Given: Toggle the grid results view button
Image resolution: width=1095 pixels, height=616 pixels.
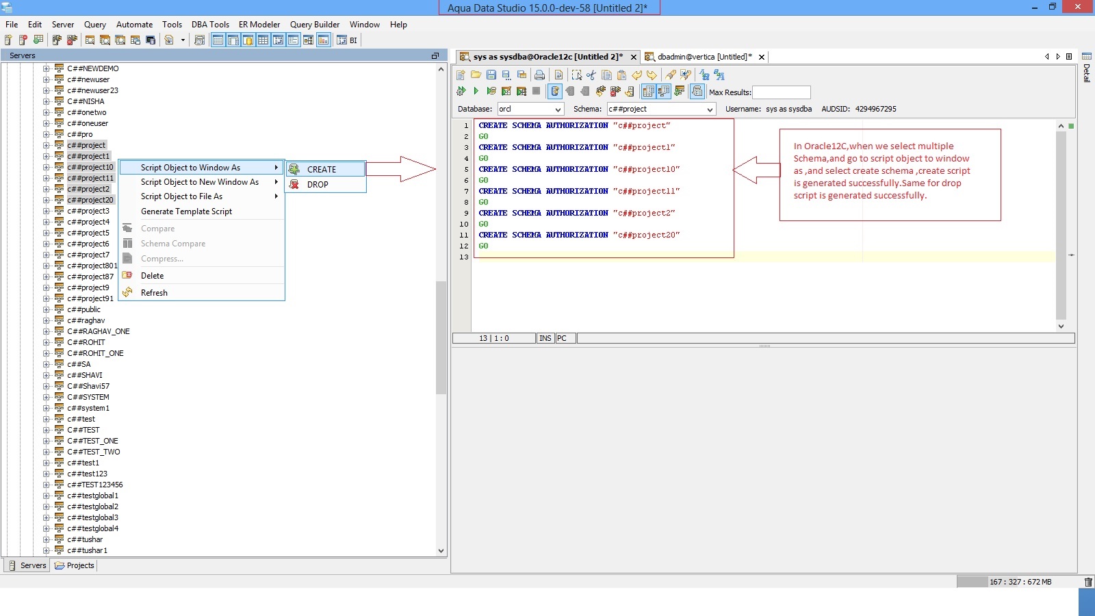Looking at the screenshot, I should tap(648, 91).
